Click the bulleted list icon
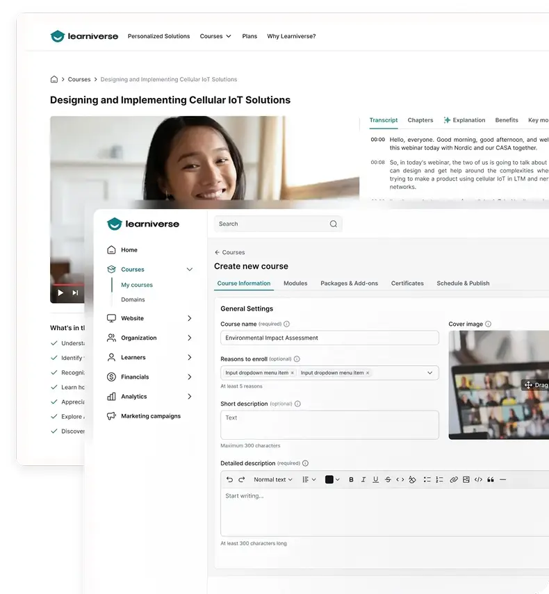The height and width of the screenshot is (594, 549). 427,479
